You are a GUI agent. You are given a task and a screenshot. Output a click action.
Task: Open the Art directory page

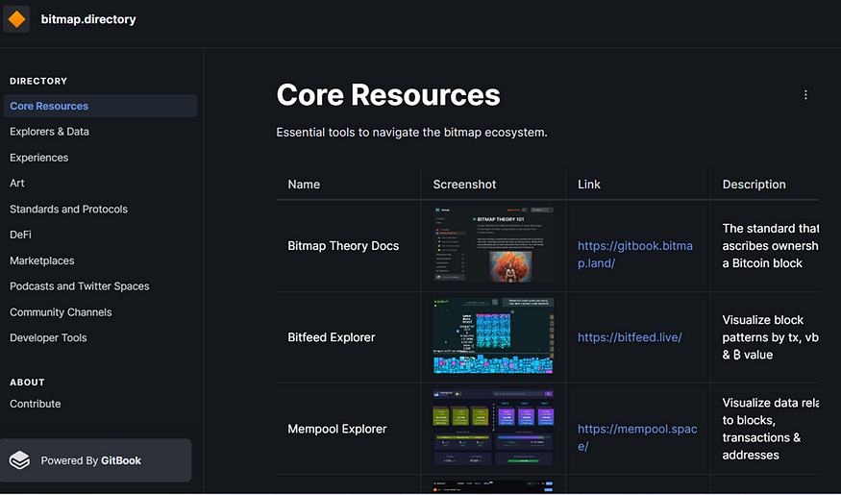[x=17, y=183]
